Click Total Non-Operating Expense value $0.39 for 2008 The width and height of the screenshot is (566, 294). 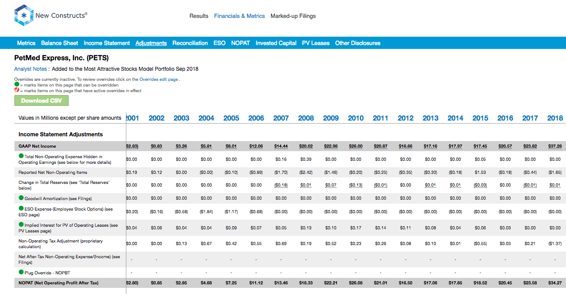click(306, 159)
